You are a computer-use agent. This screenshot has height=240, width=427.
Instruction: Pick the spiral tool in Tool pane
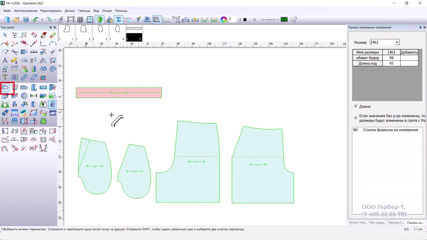point(53,69)
